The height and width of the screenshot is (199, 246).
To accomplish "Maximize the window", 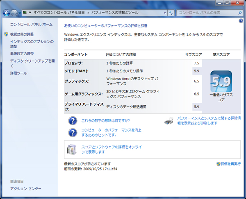I will (227, 3).
